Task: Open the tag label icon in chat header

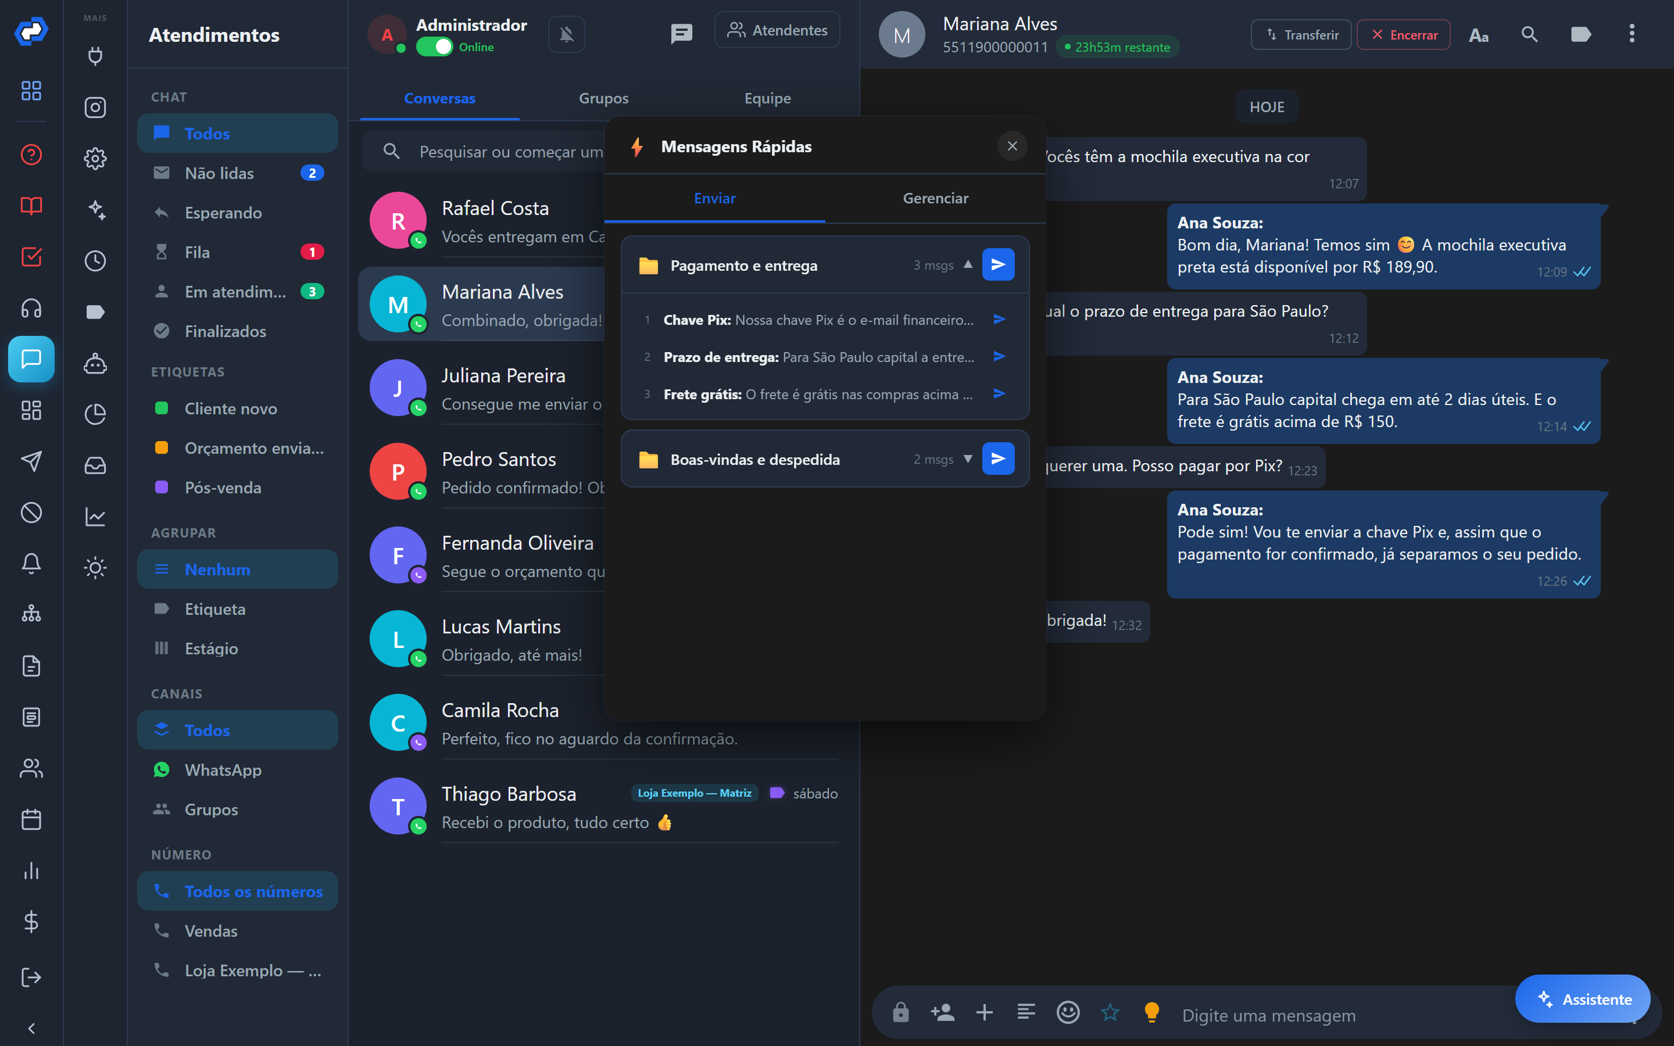Action: 1580,34
